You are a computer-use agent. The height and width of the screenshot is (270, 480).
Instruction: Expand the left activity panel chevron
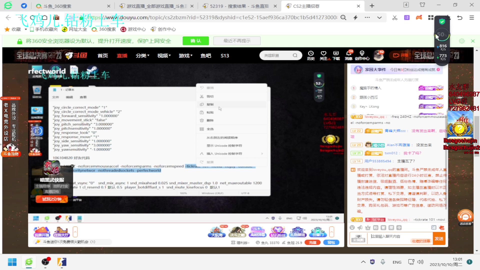[x=75, y=232]
